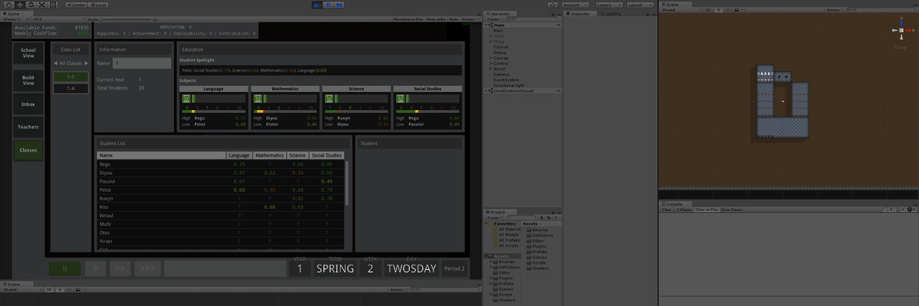Switch to the Lighting tab

coord(611,13)
